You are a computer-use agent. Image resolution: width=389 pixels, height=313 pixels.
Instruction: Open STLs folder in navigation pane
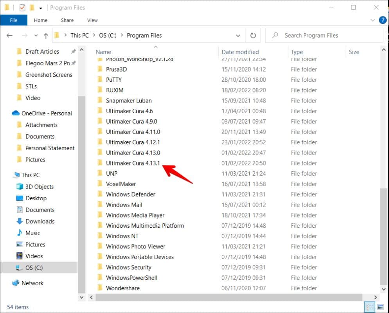point(31,86)
